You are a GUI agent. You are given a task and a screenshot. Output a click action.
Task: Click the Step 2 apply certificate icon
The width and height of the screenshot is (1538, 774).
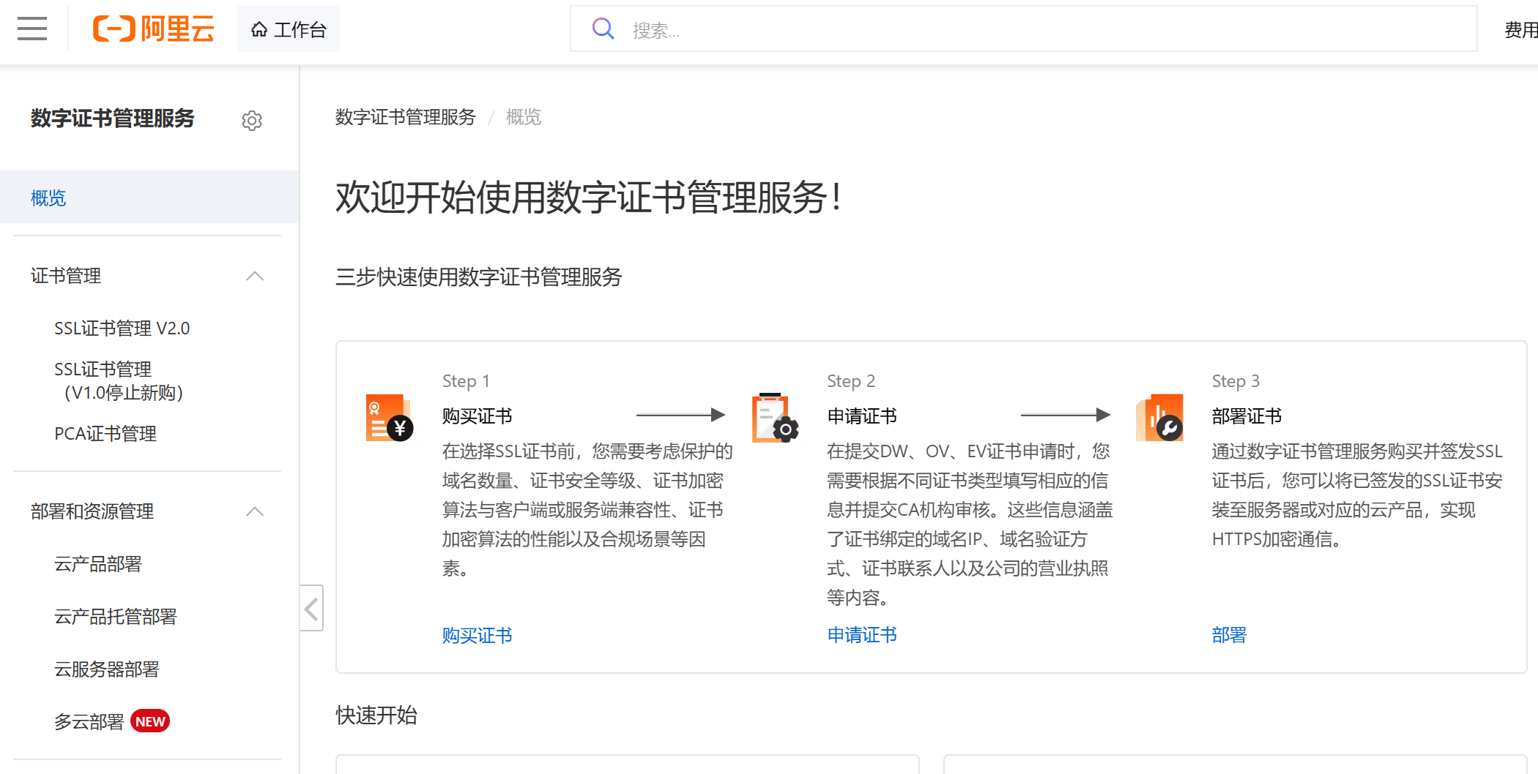pos(775,418)
